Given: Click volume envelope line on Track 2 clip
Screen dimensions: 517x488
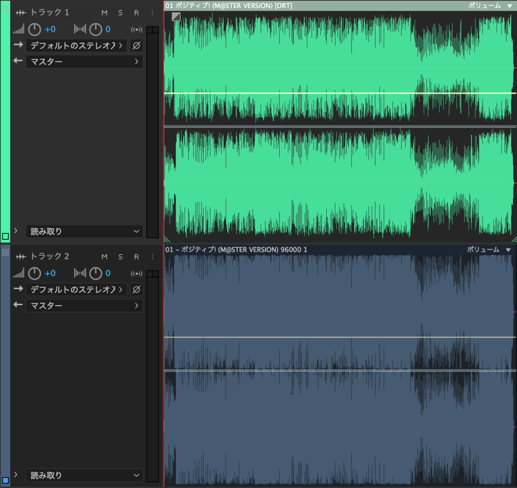Looking at the screenshot, I should [340, 337].
